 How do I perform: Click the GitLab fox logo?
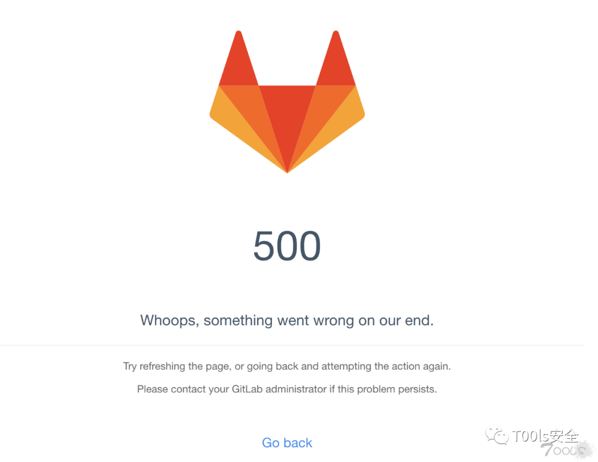tap(287, 102)
